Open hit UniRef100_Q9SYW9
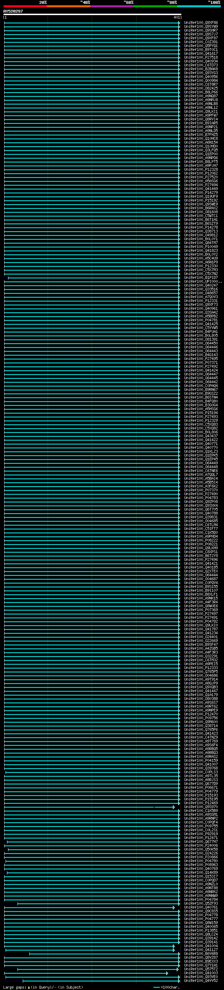This screenshot has width=224, height=990. point(201,27)
